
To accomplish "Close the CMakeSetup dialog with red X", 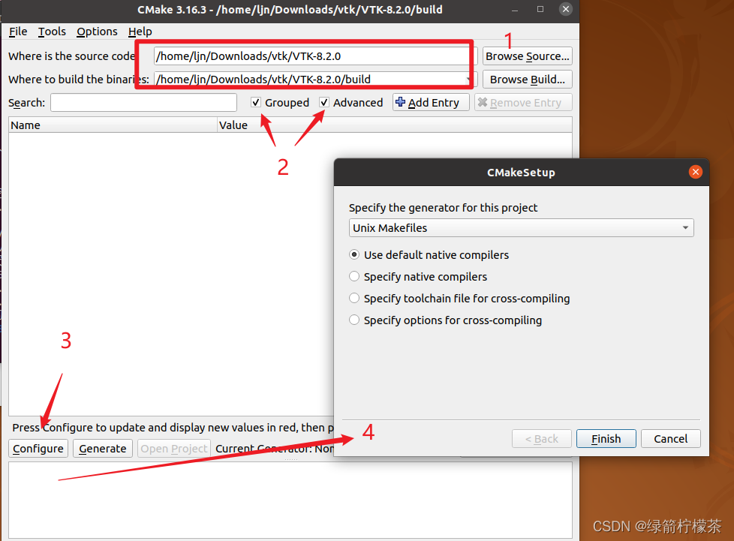I will coord(695,173).
